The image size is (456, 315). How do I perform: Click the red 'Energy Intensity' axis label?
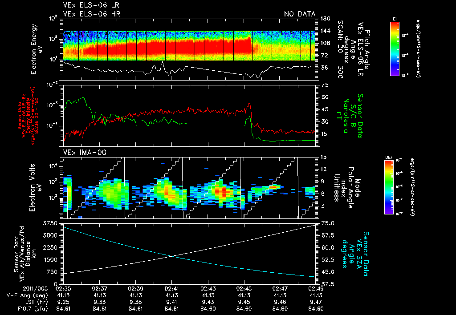[x=28, y=115]
